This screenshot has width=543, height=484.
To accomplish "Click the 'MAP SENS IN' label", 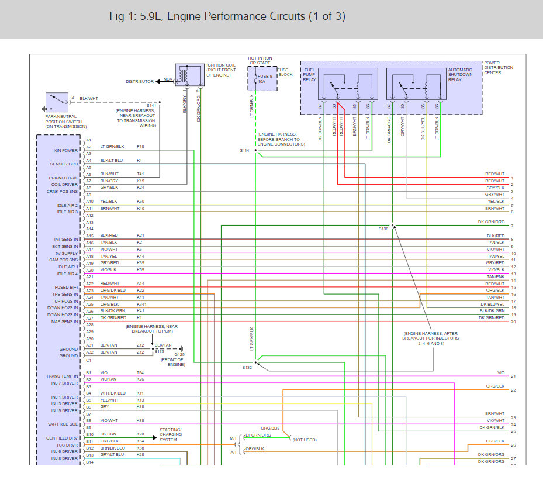I will coord(64,322).
